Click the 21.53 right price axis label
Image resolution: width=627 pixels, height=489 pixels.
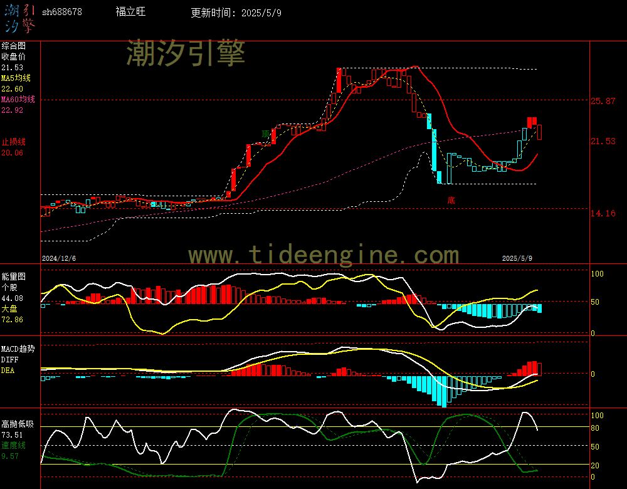pyautogui.click(x=603, y=141)
